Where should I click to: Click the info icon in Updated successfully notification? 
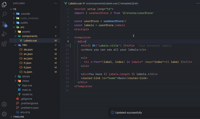(x=112, y=112)
